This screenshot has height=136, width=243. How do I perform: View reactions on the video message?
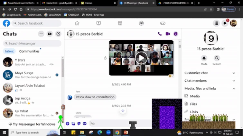[x=171, y=76]
